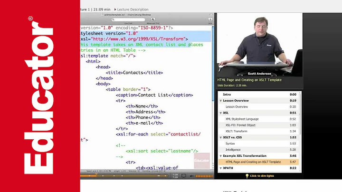Collapse Example XSL Transformation section triangle
The image size is (342, 192).
pyautogui.click(x=221, y=156)
